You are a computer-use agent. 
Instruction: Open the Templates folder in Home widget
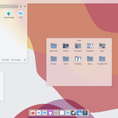(x=78, y=60)
